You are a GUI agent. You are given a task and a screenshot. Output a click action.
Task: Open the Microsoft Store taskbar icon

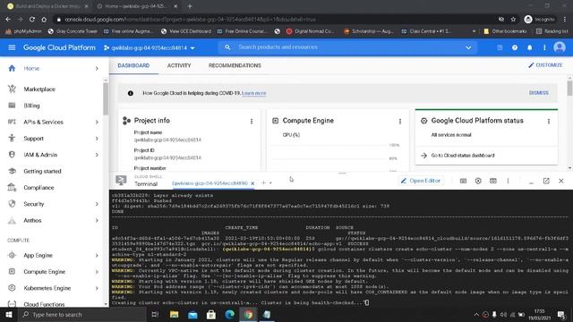211,314
